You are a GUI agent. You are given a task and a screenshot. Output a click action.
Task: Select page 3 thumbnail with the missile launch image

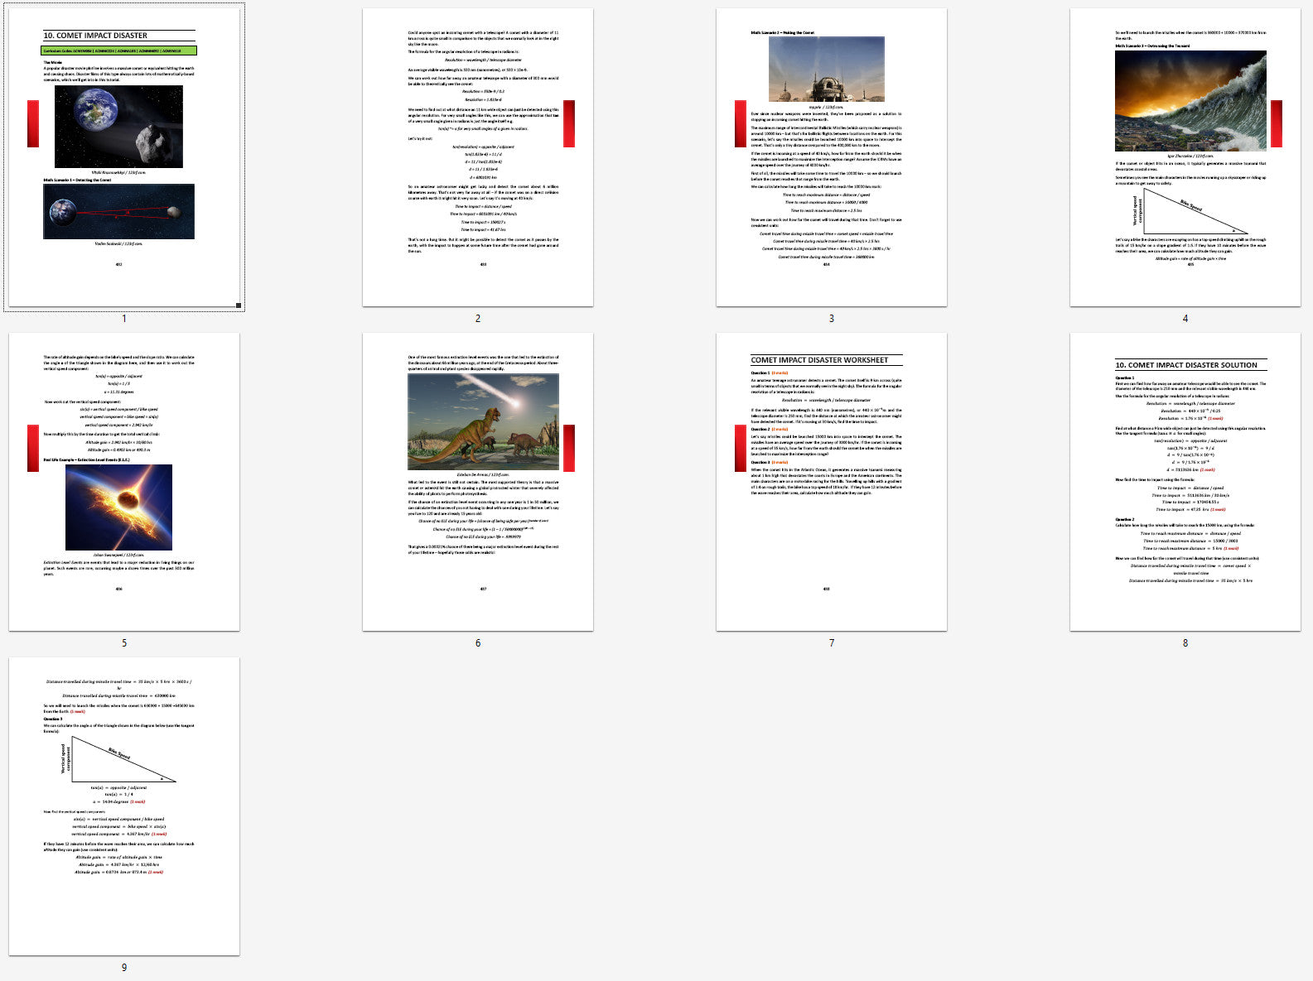click(x=832, y=157)
